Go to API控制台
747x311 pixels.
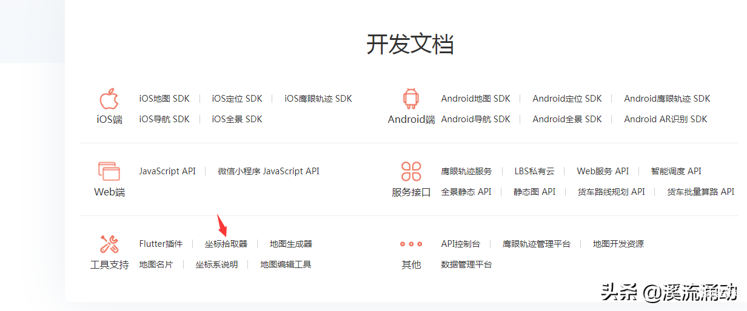tap(460, 244)
